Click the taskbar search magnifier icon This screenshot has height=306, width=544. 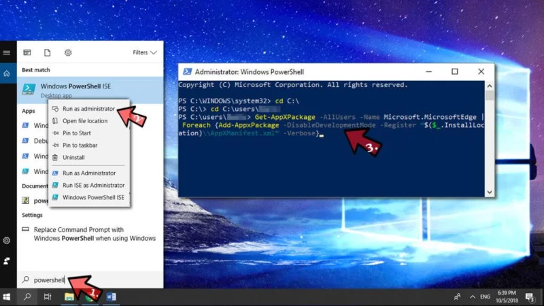(27, 297)
